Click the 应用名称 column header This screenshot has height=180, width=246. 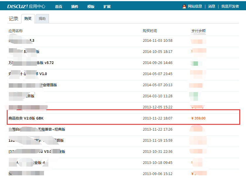click(16, 30)
